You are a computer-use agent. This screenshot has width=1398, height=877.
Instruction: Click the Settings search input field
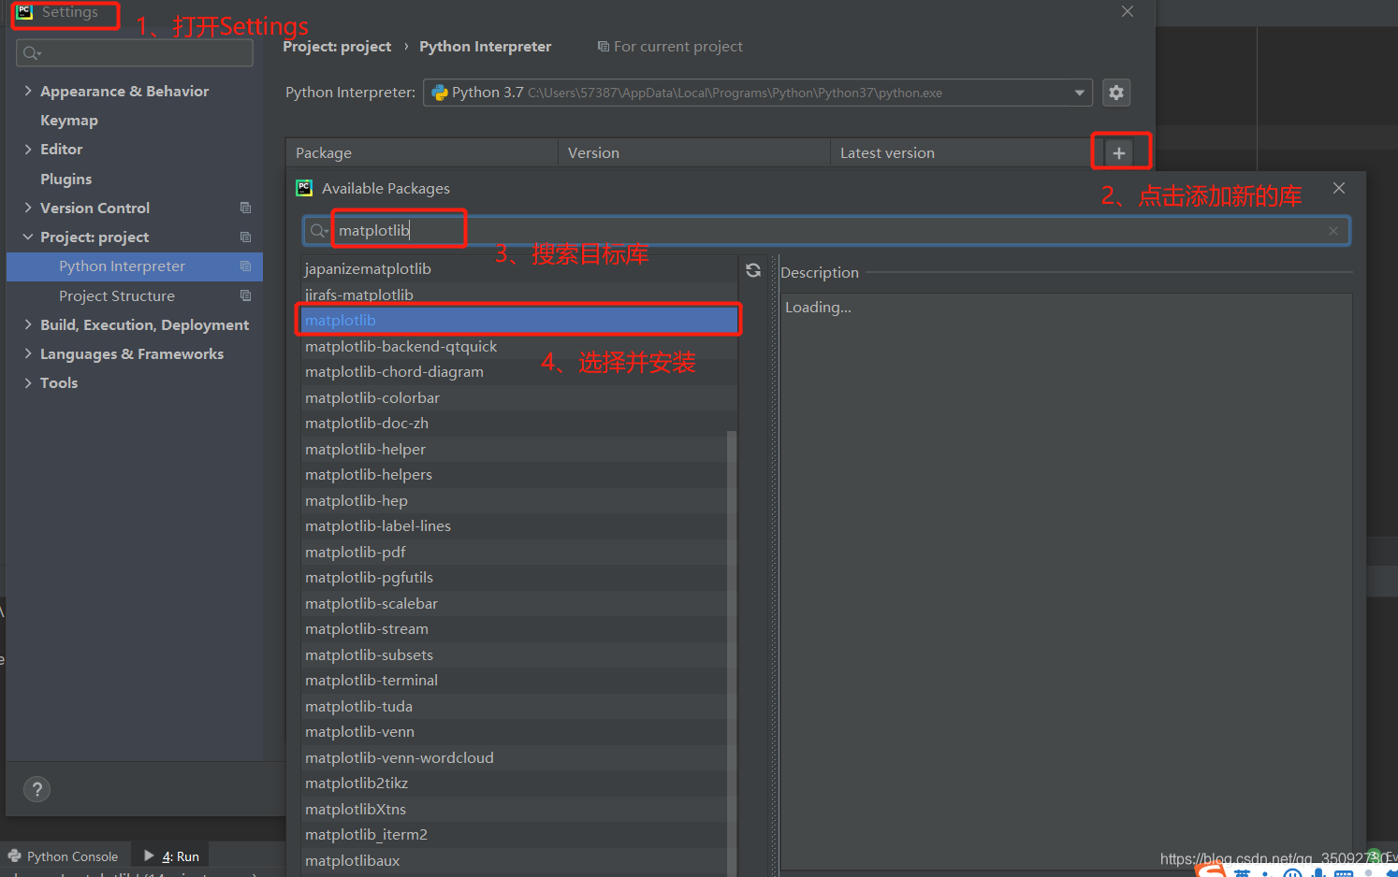click(135, 53)
